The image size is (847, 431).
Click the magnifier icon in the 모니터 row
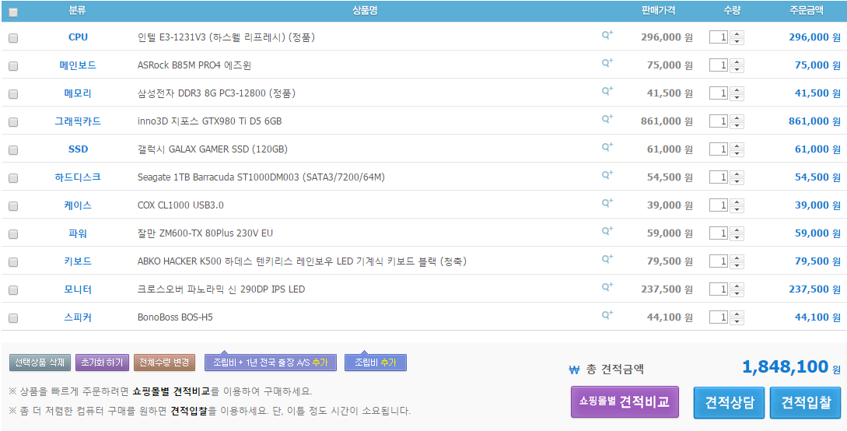[607, 288]
